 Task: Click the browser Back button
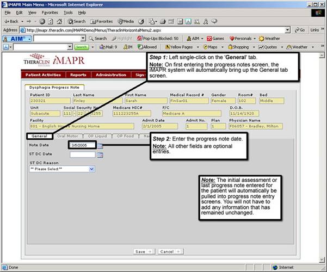coord(12,21)
